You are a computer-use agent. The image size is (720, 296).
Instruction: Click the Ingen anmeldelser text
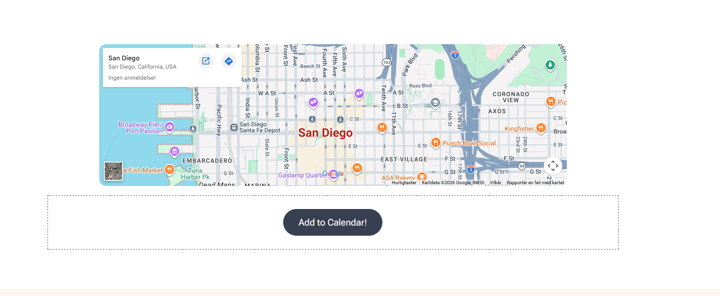click(x=132, y=78)
